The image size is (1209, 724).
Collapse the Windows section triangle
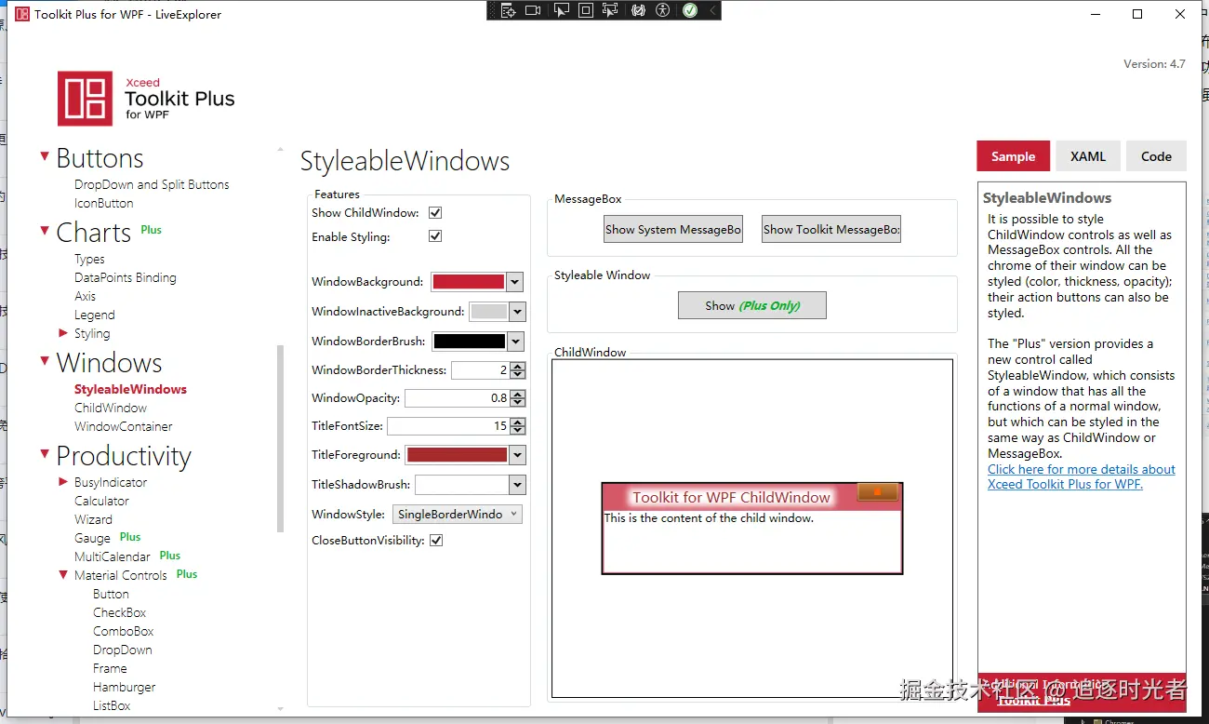click(x=45, y=360)
